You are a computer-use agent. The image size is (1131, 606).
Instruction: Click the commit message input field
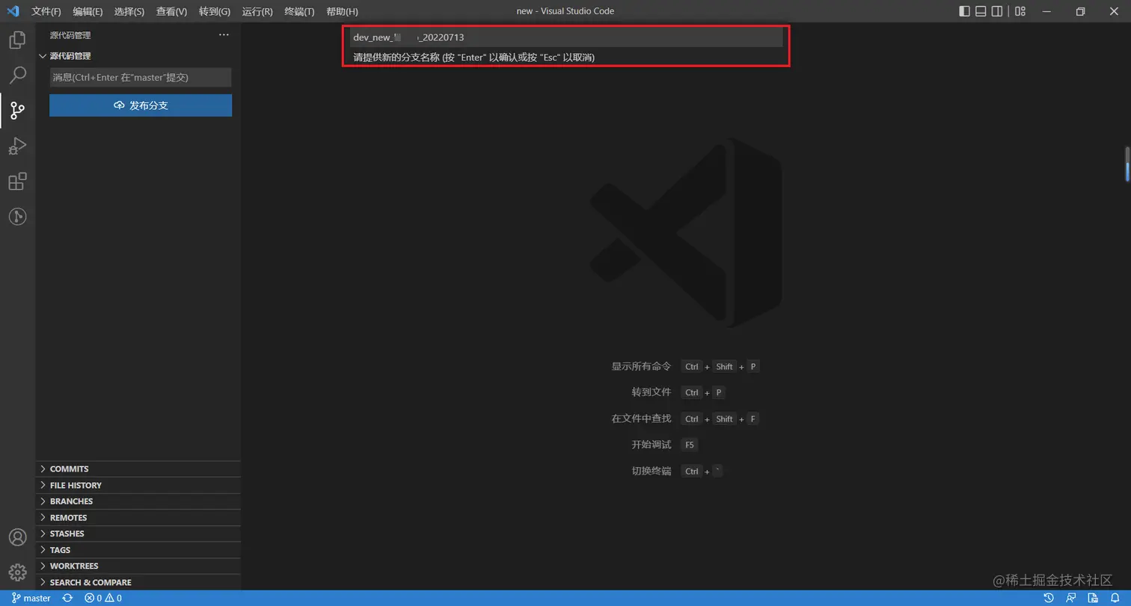[x=141, y=77]
